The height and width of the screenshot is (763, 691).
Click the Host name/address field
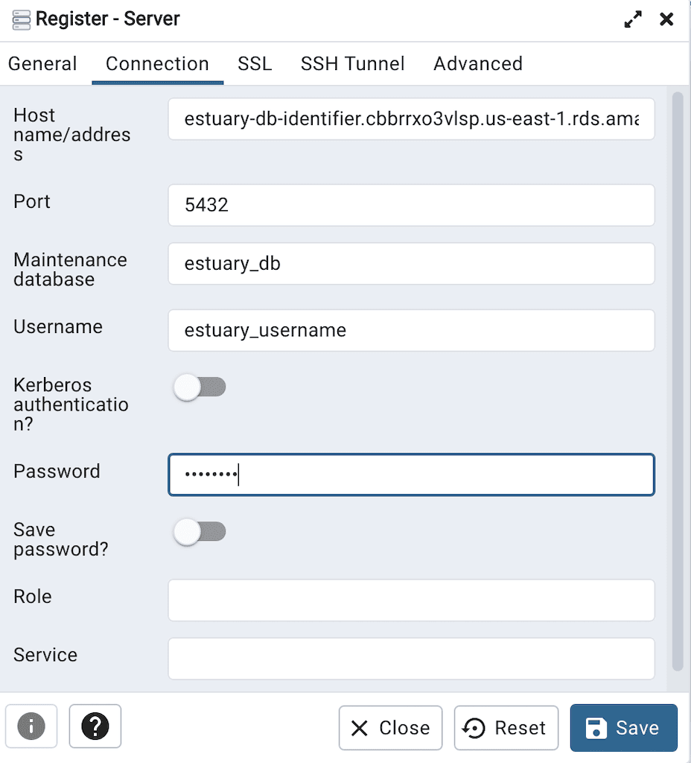coord(411,119)
